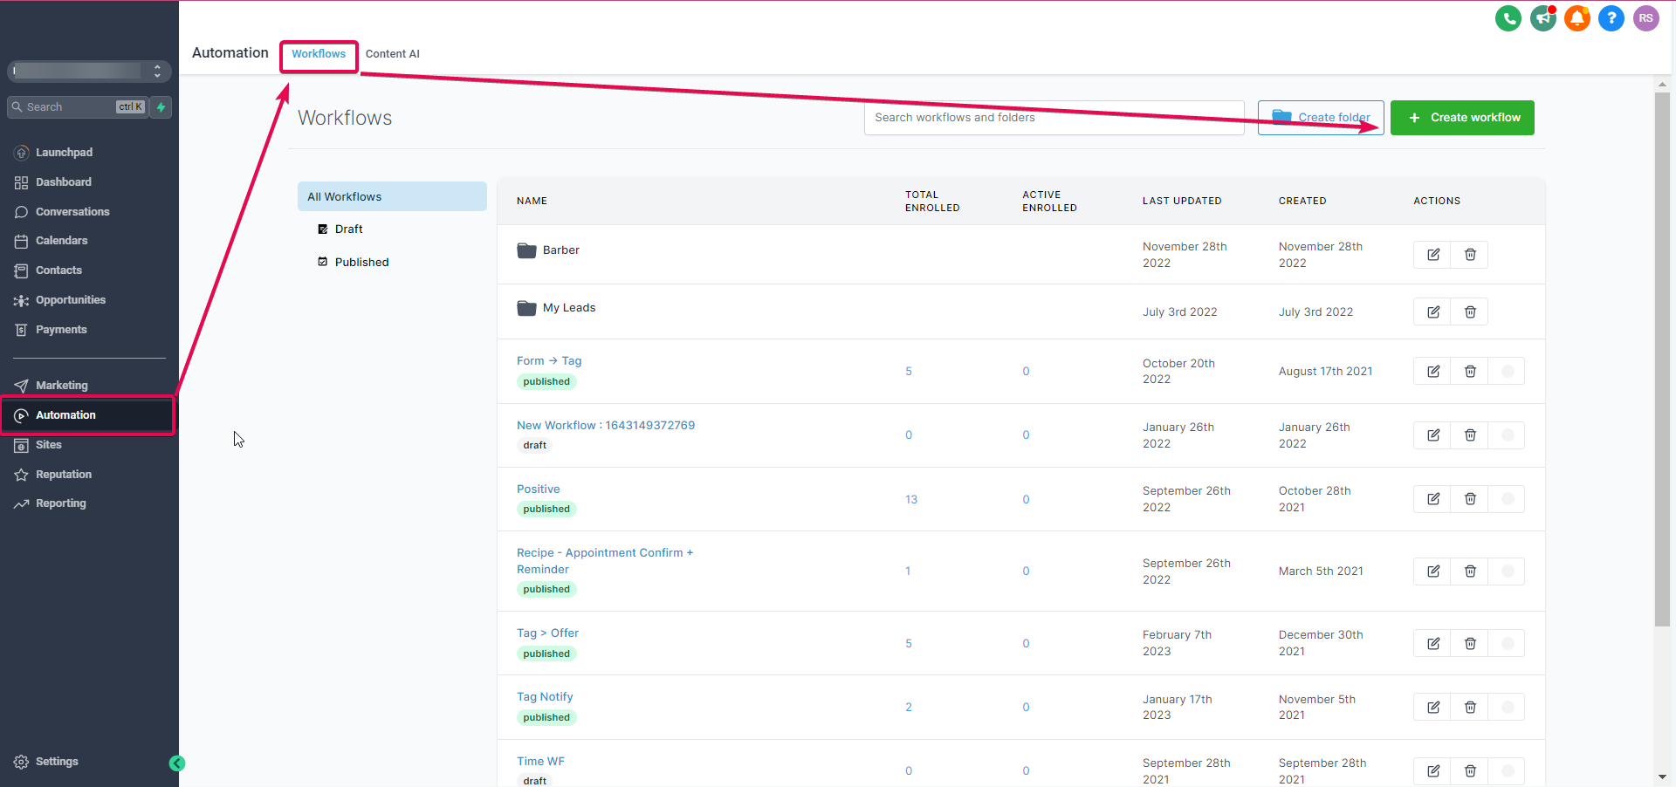This screenshot has width=1676, height=787.
Task: Collapse the sidebar with green arrow
Action: (177, 763)
